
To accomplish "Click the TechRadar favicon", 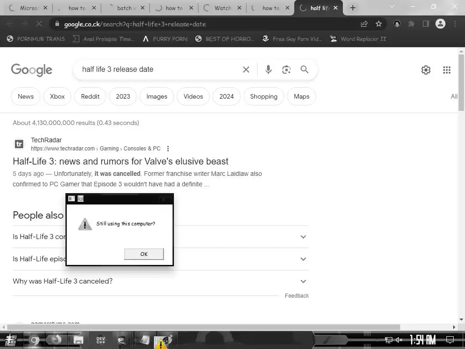I will point(19,144).
